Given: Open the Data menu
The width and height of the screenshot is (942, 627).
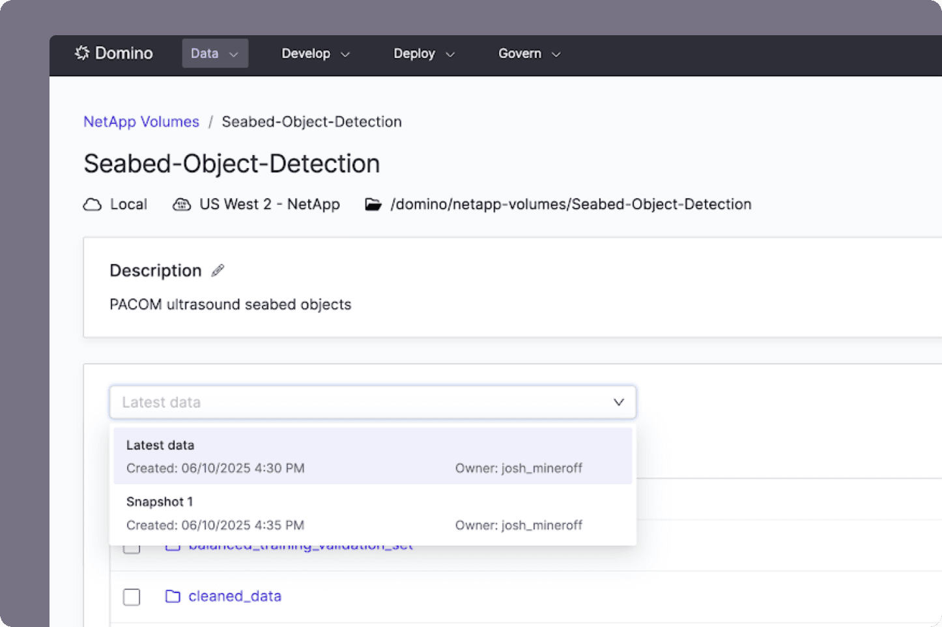Looking at the screenshot, I should pyautogui.click(x=215, y=53).
